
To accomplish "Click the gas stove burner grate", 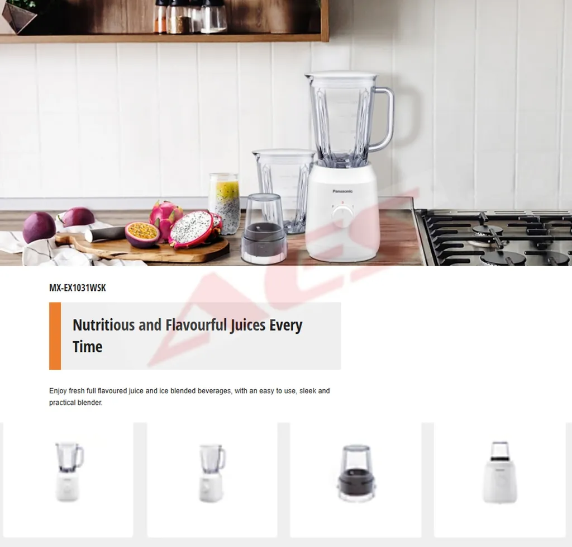I will click(493, 237).
